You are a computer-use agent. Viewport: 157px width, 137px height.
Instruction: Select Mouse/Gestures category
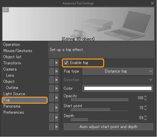click(18, 51)
